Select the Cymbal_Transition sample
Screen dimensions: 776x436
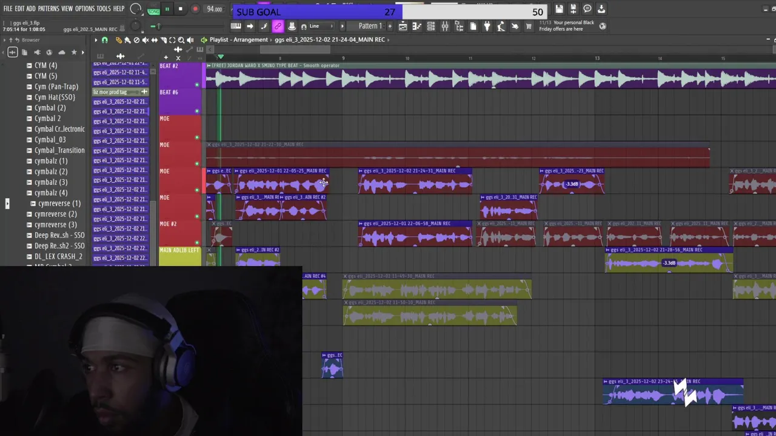59,150
